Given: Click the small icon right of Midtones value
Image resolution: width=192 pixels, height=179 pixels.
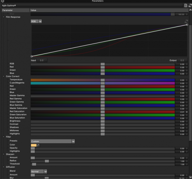Looking at the screenshot, I should (186, 131).
